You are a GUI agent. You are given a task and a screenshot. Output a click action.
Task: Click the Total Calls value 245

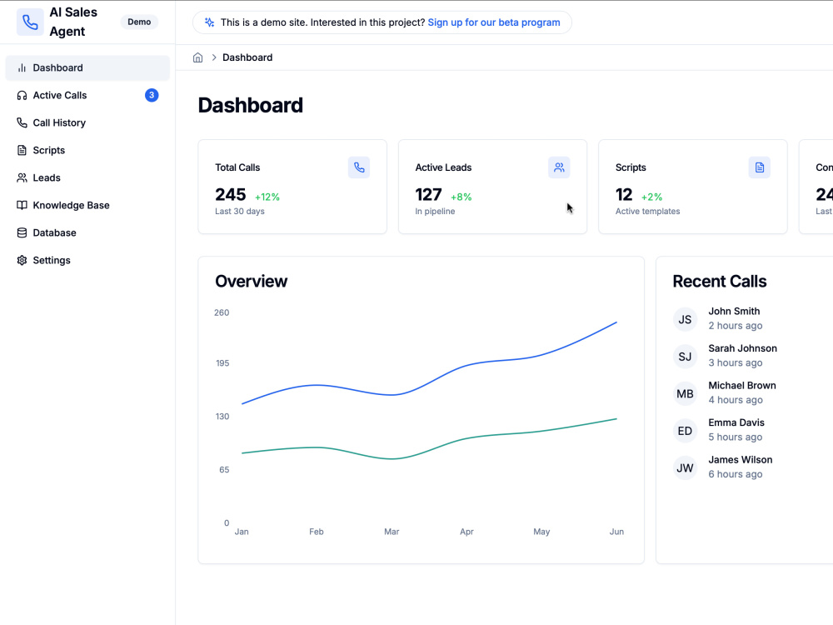231,194
